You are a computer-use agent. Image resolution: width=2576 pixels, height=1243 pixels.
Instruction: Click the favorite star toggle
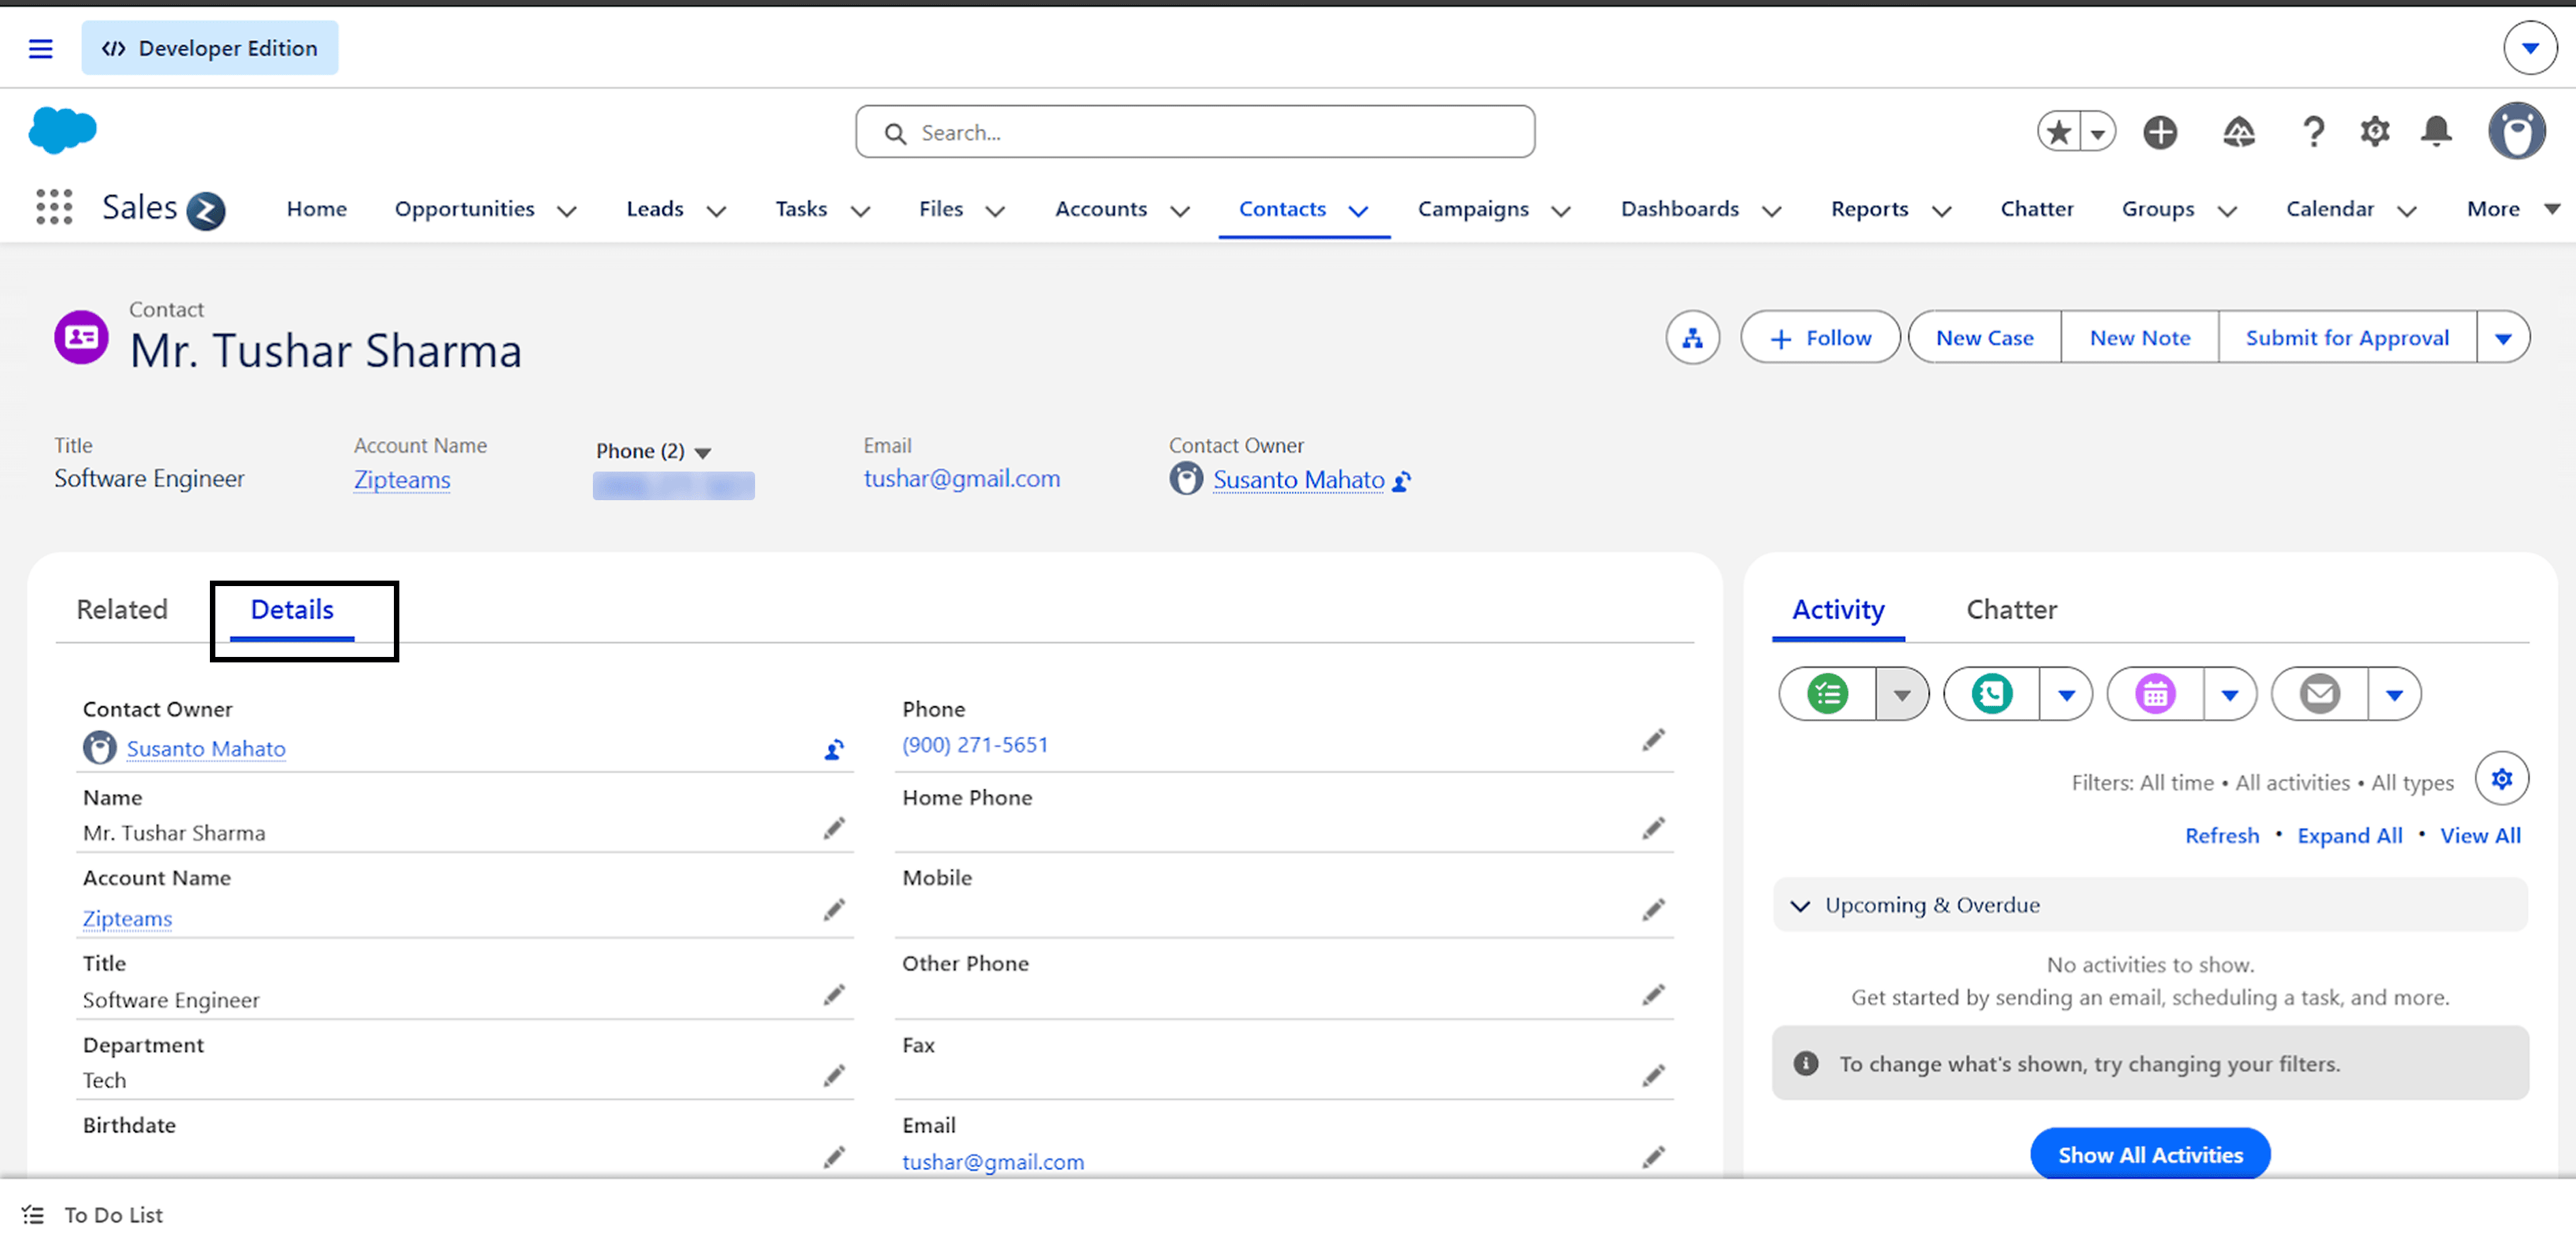coord(2059,132)
